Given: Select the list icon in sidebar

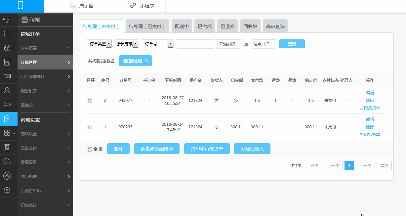Looking at the screenshot, I should click(7, 34).
